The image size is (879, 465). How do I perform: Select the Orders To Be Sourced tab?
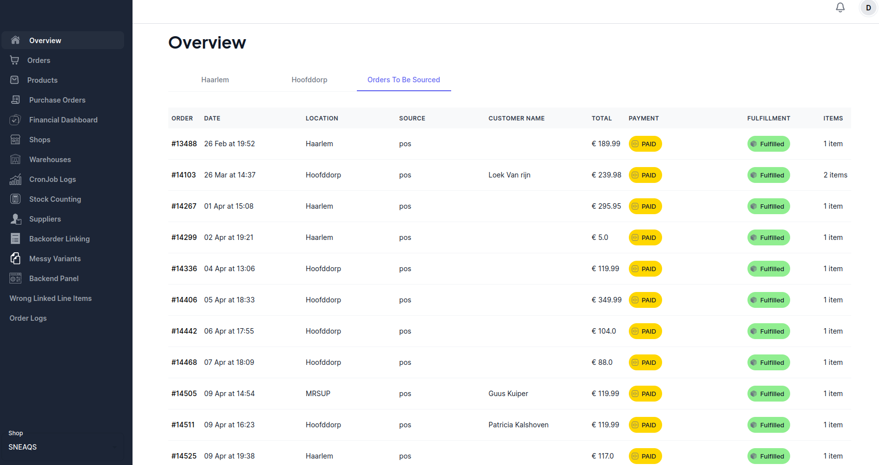(x=404, y=80)
